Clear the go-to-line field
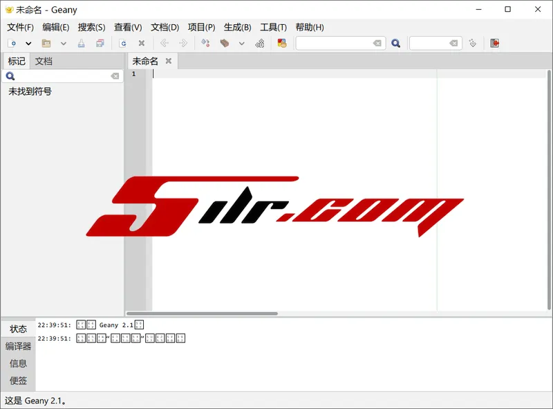The image size is (553, 409). tap(453, 44)
